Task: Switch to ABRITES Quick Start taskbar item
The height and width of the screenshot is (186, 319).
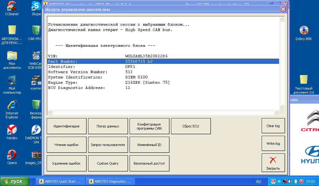Action: (60, 181)
